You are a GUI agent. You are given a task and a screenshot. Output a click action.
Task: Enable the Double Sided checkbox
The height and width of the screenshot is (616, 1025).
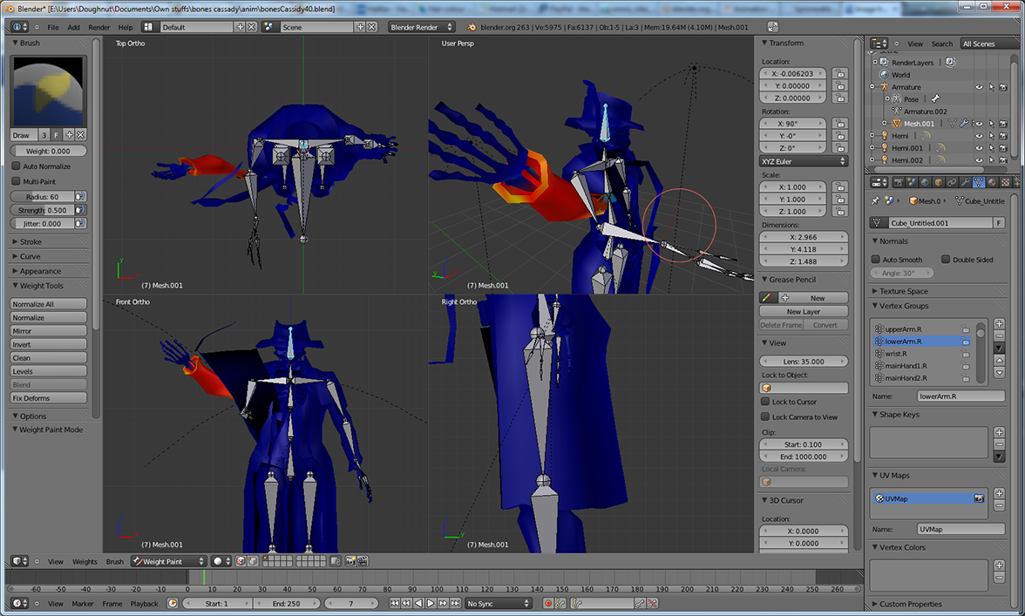click(x=945, y=260)
